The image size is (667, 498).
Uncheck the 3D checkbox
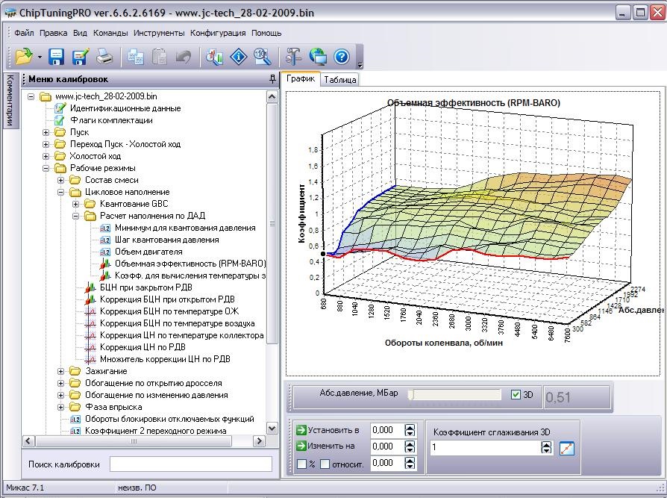pyautogui.click(x=516, y=395)
